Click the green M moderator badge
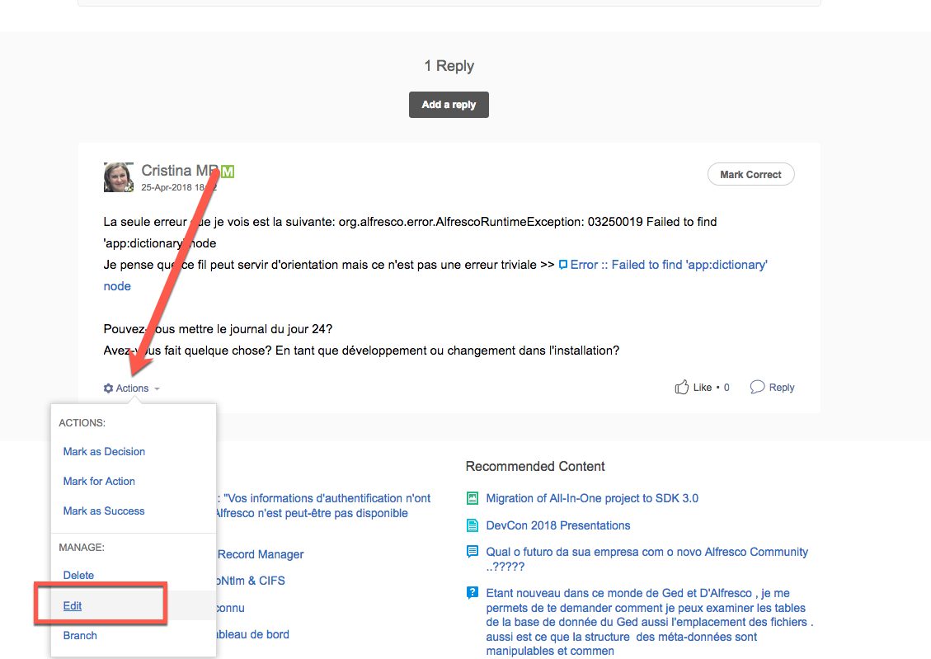931x659 pixels. click(x=228, y=172)
